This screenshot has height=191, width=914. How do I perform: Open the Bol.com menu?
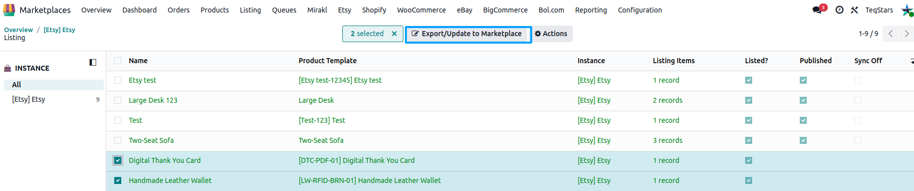point(551,10)
